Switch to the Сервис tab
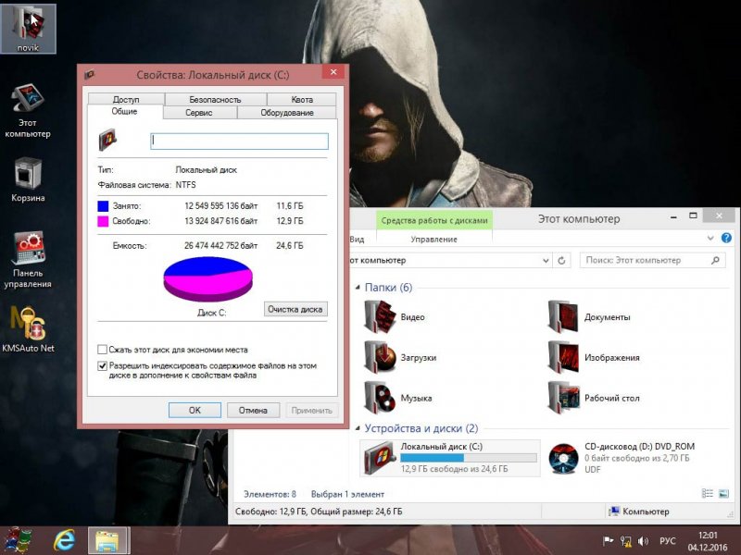This screenshot has height=555, width=741. click(199, 112)
